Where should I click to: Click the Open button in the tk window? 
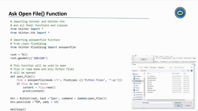pos(144,59)
